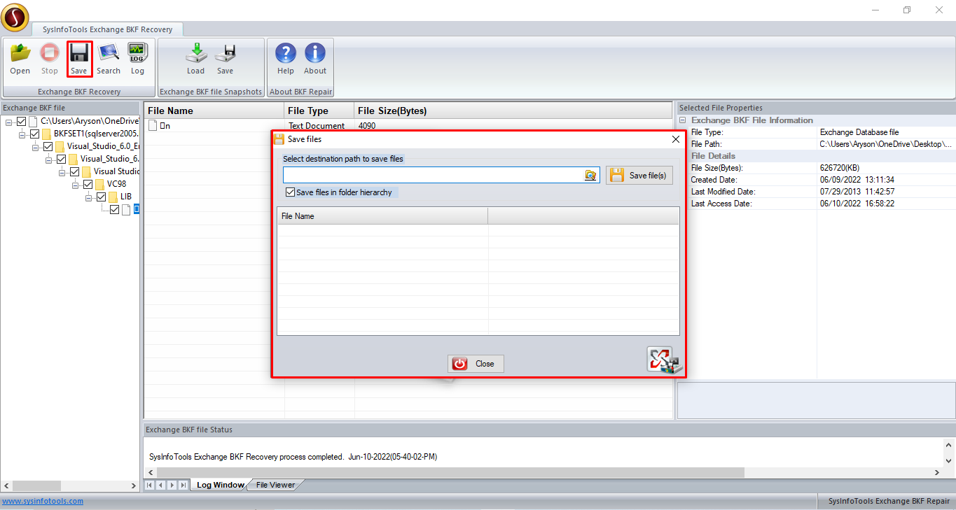Toggle the C:\Users\Aryson\OneDrive root checkbox
This screenshot has height=510, width=956.
21,122
